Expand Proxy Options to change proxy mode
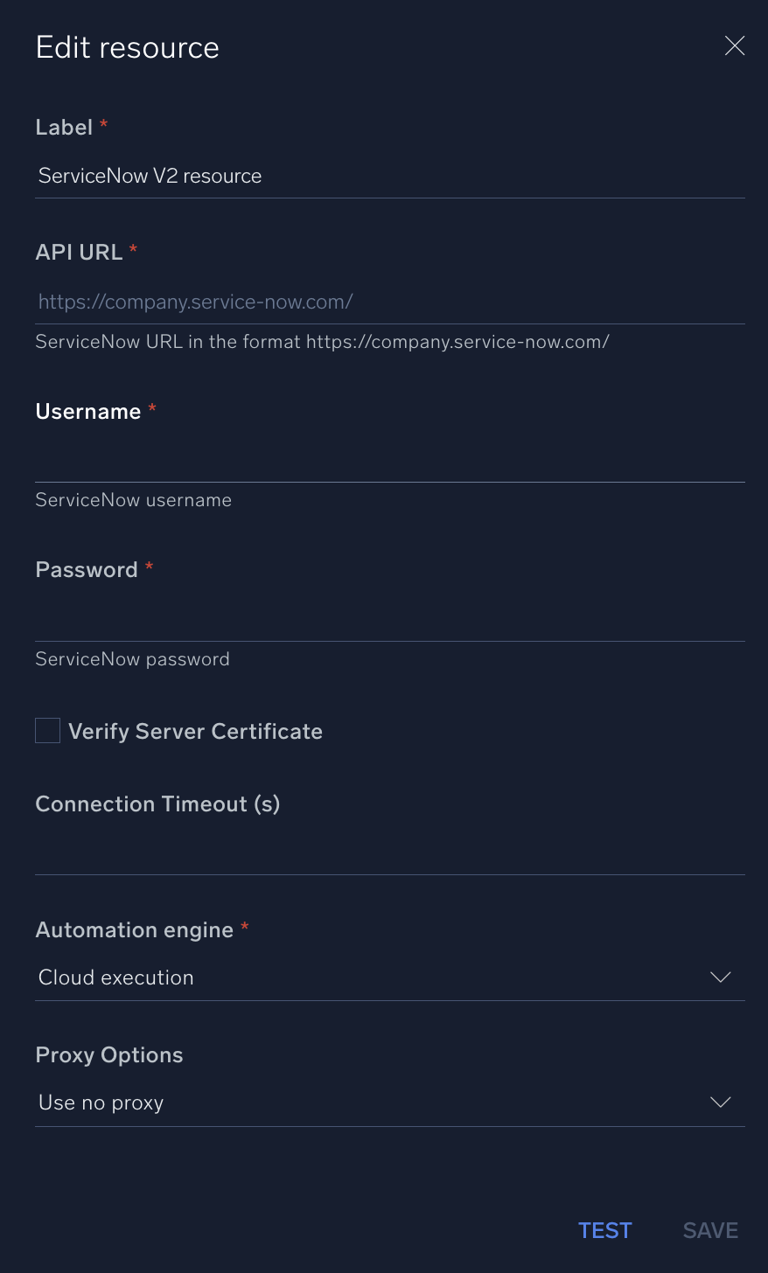 click(719, 1102)
